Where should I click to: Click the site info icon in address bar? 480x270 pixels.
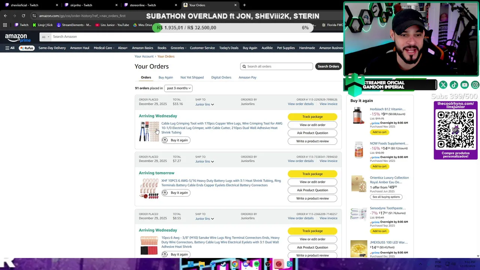tap(34, 16)
